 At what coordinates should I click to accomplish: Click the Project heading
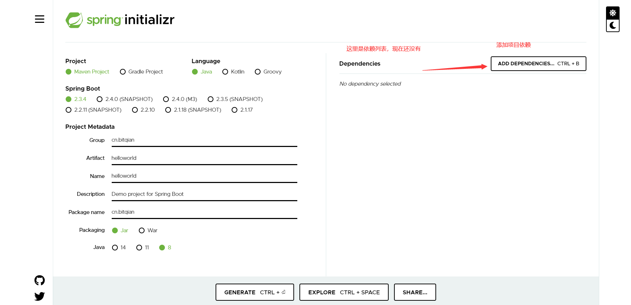click(x=76, y=61)
